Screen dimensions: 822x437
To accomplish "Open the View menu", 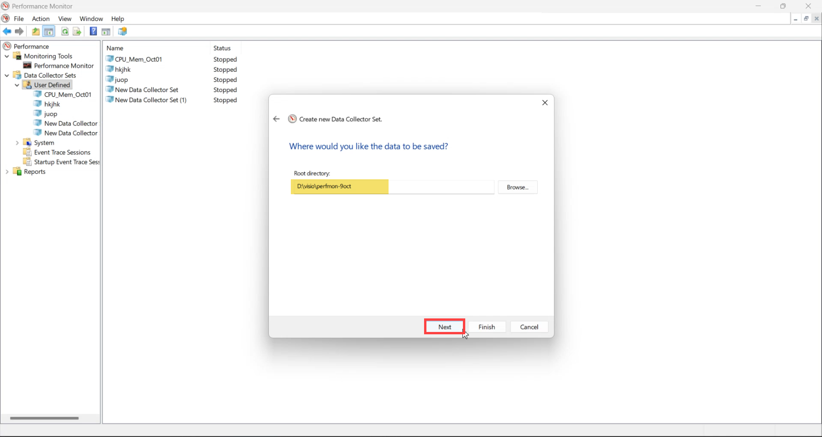I will pos(65,19).
